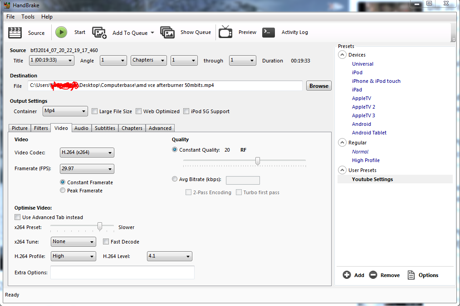This screenshot has width=460, height=306.
Task: Click the Browse button
Action: (319, 86)
